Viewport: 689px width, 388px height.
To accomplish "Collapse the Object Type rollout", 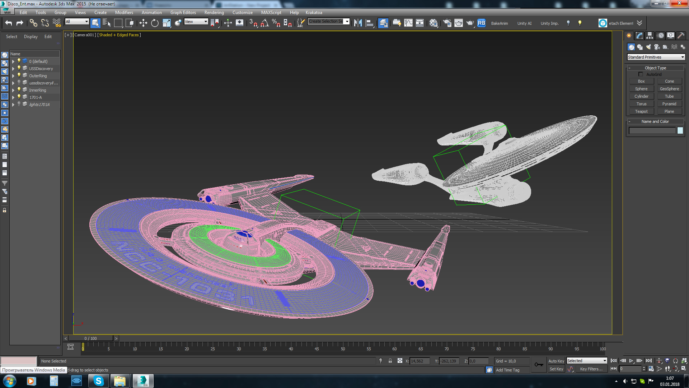I will click(655, 68).
